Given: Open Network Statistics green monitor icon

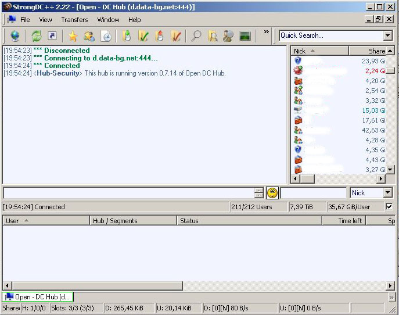Looking at the screenshot, I should click(x=245, y=35).
